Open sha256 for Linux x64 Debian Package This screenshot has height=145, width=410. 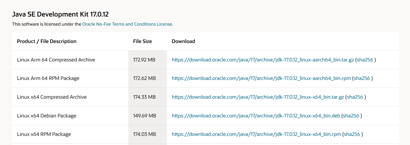(351, 116)
